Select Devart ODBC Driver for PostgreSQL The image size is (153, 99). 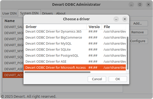click(x=75, y=56)
